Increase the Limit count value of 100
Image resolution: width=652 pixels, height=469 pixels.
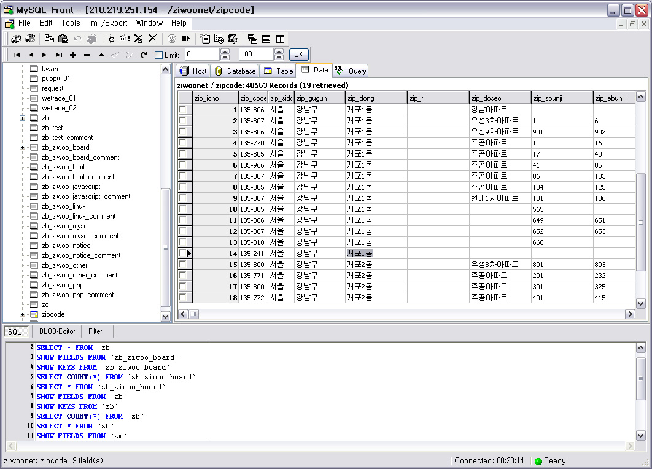[x=279, y=52]
